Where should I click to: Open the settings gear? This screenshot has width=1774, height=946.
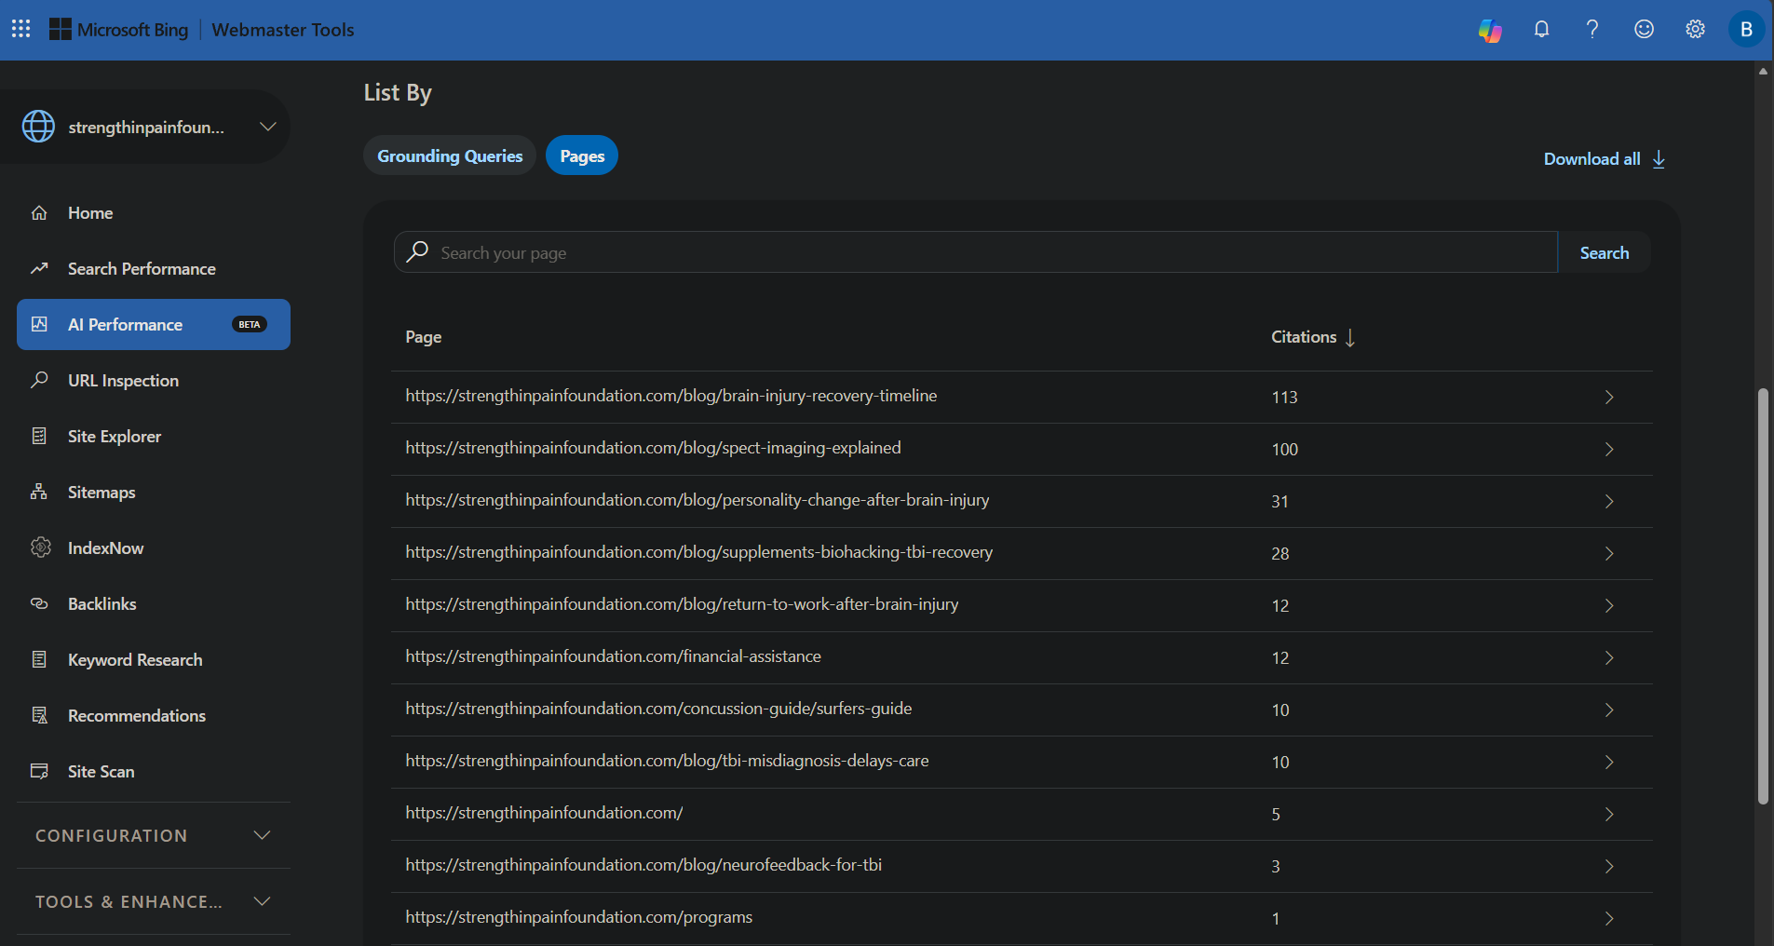pos(1696,29)
